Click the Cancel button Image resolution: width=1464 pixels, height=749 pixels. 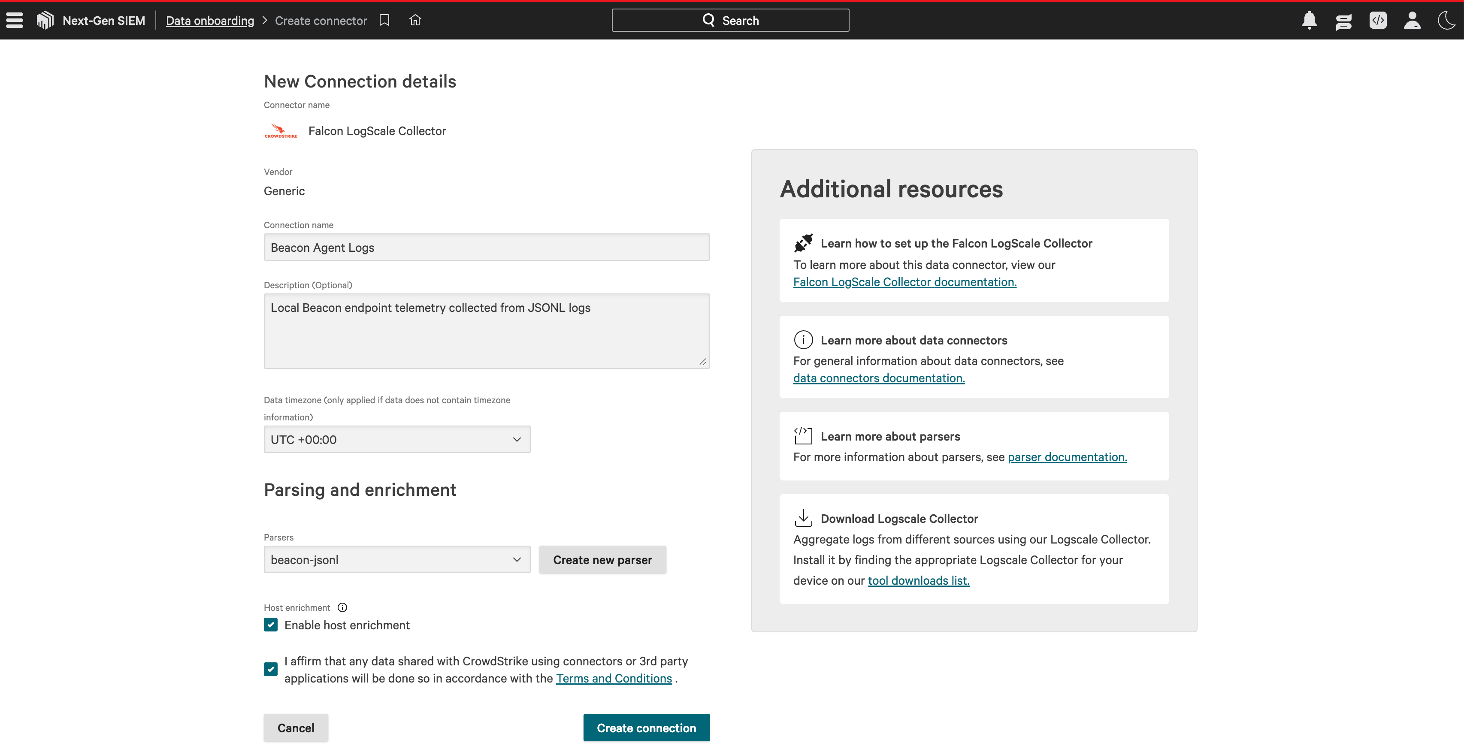(x=296, y=728)
